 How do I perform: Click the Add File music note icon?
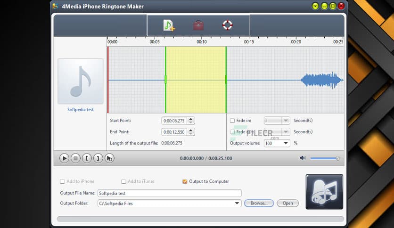(x=169, y=25)
